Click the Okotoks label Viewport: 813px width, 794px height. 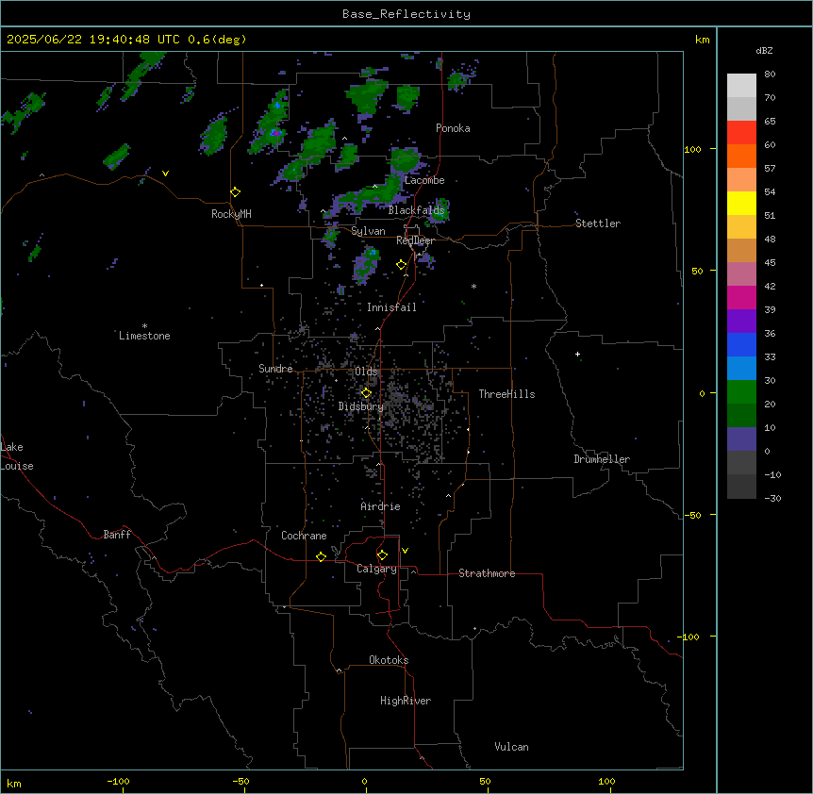coord(389,660)
